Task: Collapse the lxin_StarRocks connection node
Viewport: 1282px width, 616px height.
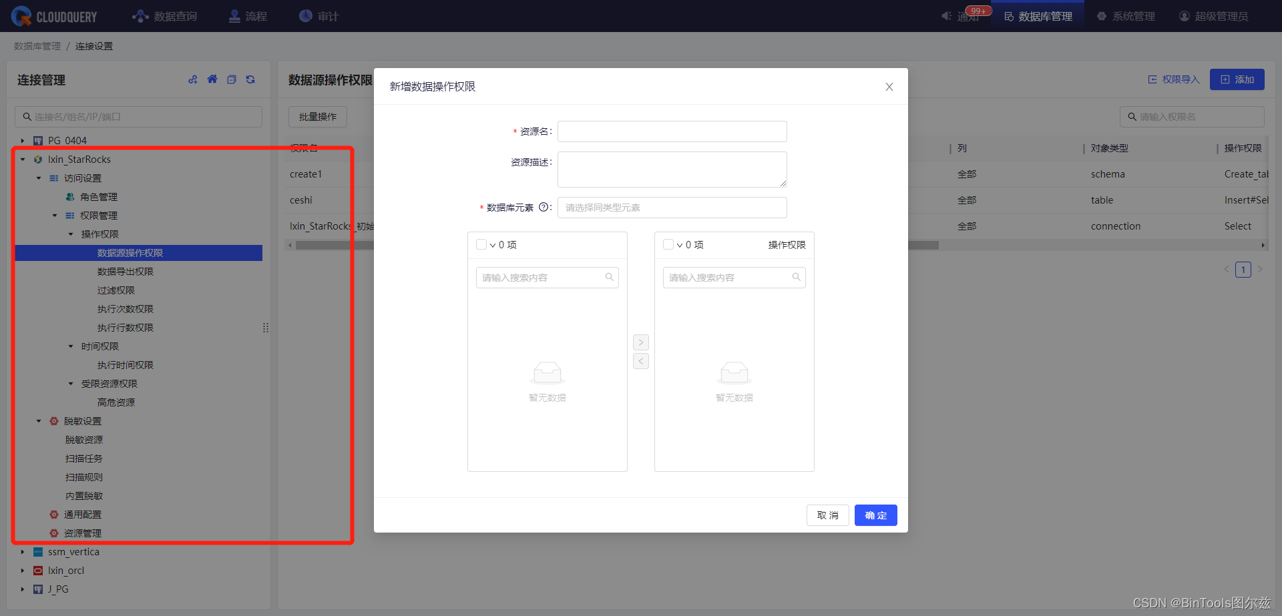Action: coord(22,160)
